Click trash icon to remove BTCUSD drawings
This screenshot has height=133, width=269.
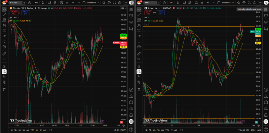coord(4,89)
